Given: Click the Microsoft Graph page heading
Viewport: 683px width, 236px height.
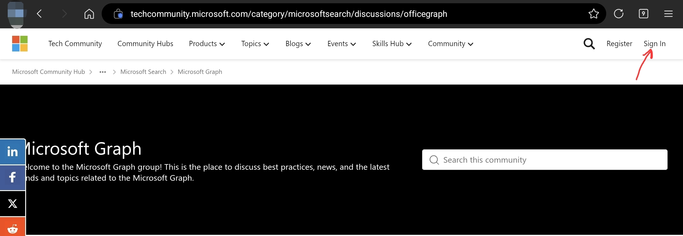Looking at the screenshot, I should (x=84, y=148).
